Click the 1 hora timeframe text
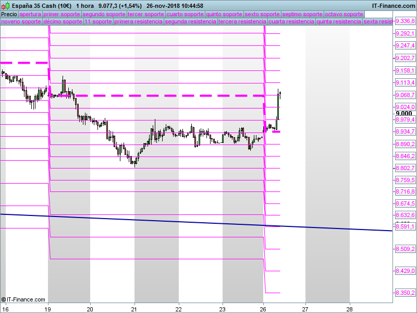Viewport: 417px width, 313px height. coord(85,6)
